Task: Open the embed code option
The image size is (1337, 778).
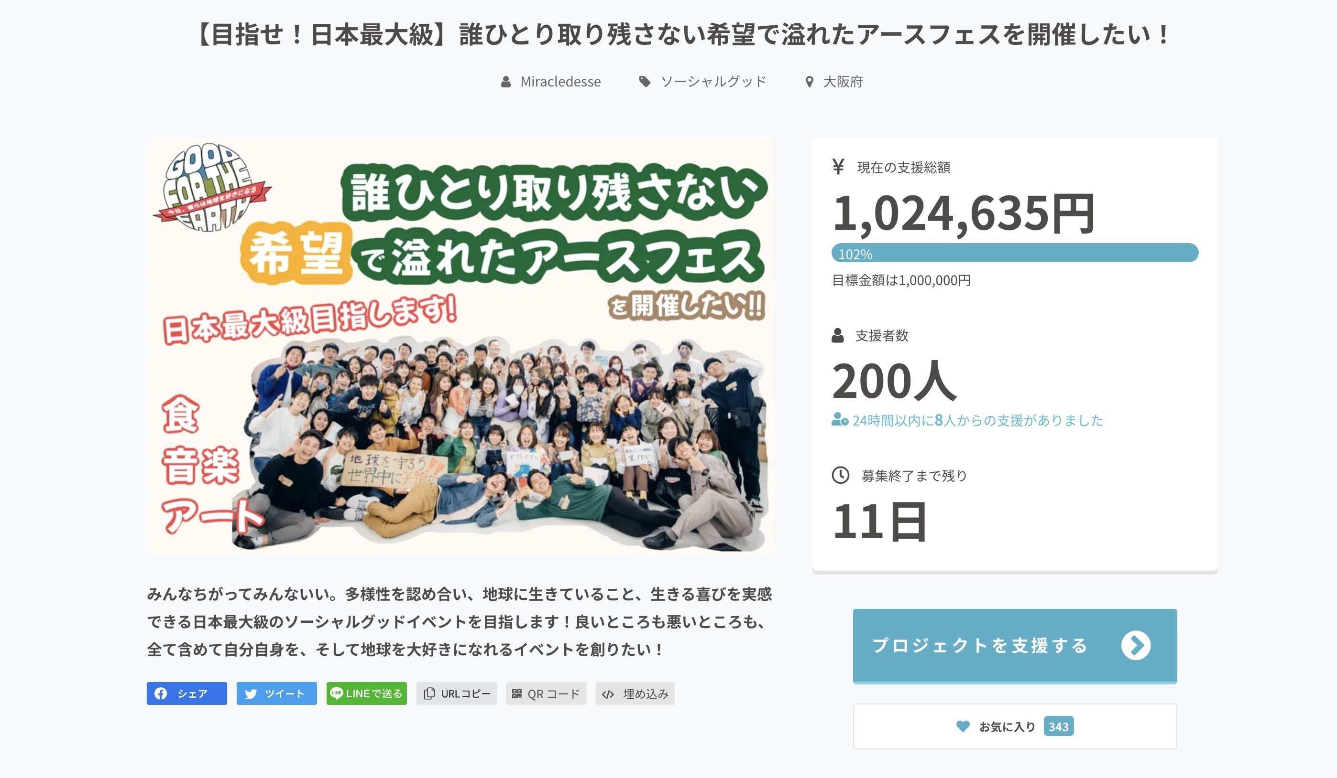Action: tap(635, 693)
